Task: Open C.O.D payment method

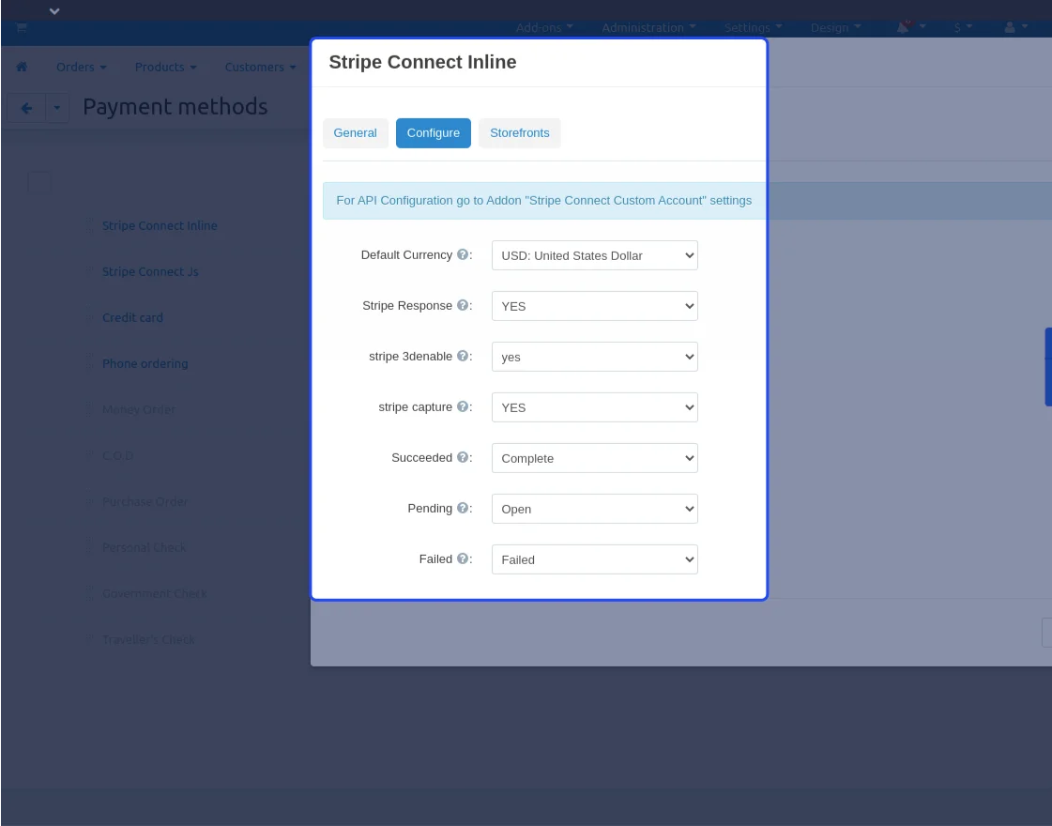Action: [117, 455]
